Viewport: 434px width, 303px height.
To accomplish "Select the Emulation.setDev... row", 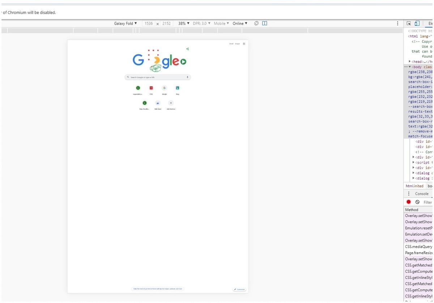I will tap(418, 234).
